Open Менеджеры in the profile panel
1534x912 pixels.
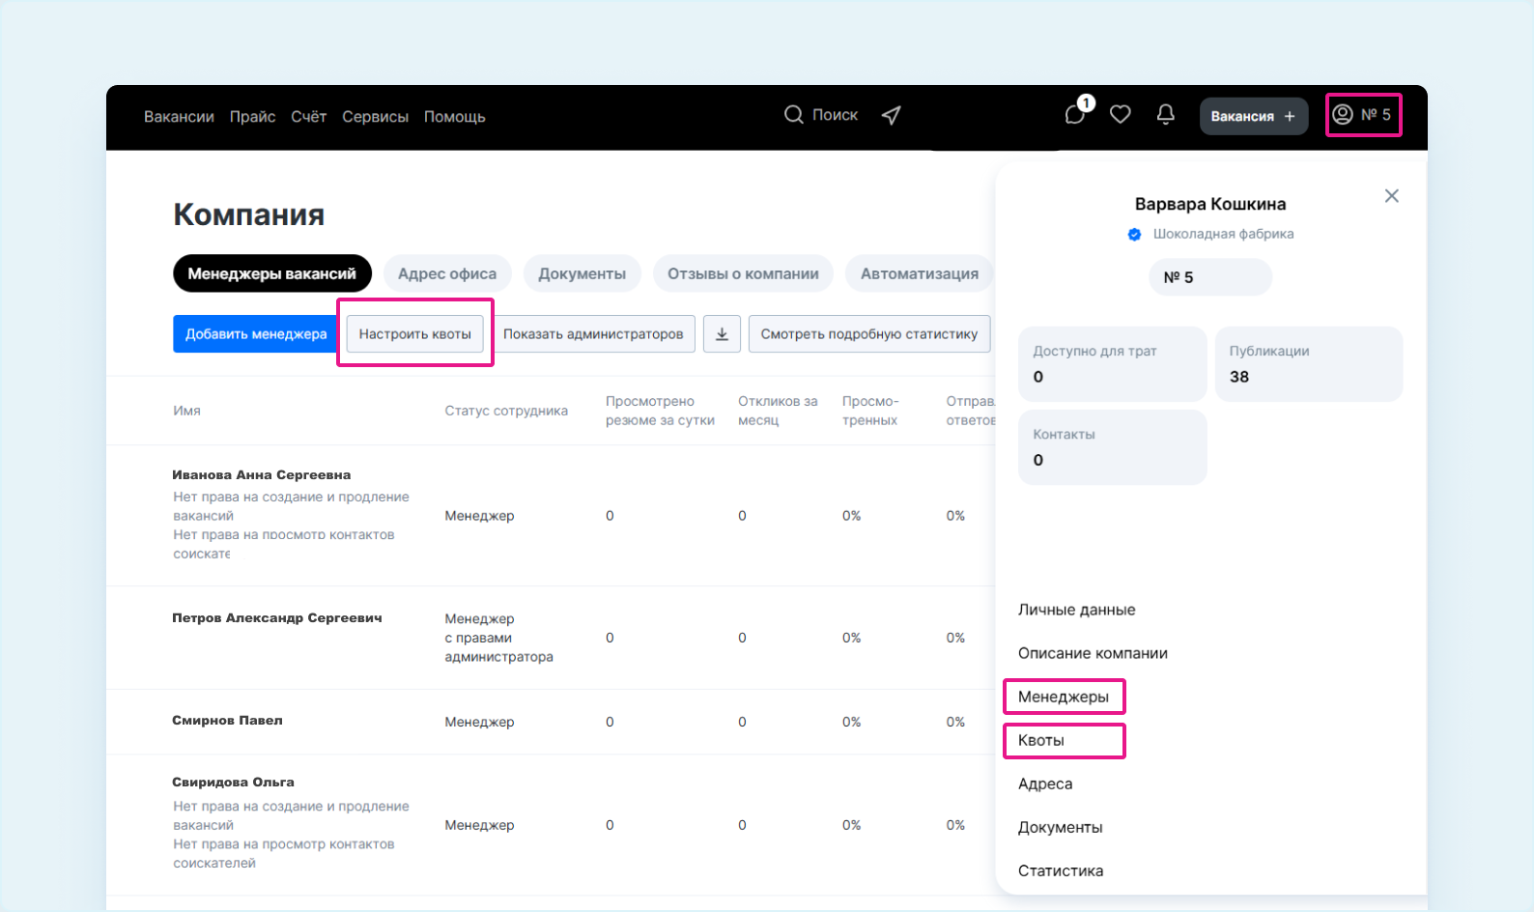click(1064, 697)
